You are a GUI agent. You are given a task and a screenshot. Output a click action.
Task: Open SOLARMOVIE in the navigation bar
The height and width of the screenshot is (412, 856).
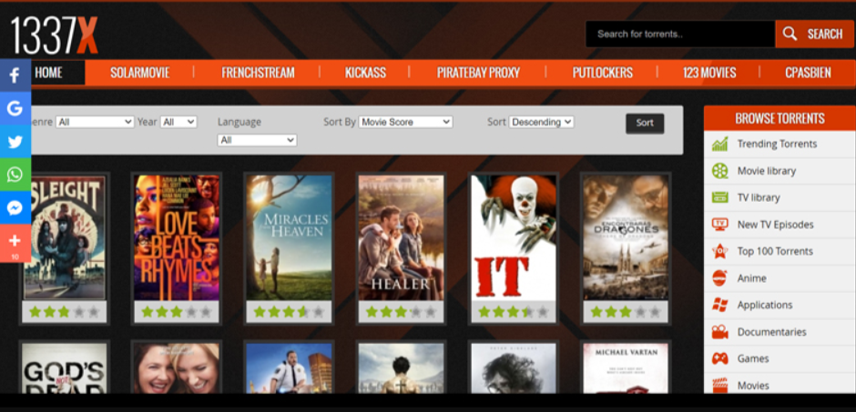pyautogui.click(x=140, y=73)
